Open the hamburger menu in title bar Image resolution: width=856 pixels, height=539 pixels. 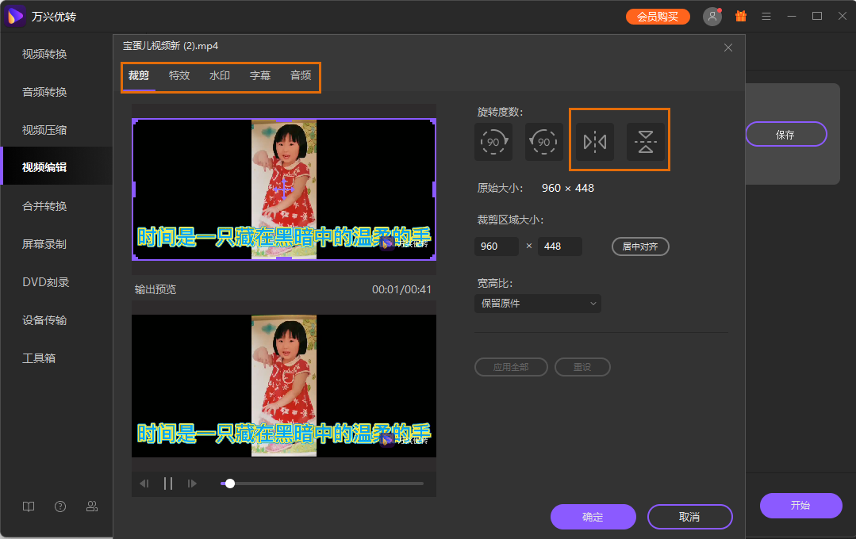[766, 16]
